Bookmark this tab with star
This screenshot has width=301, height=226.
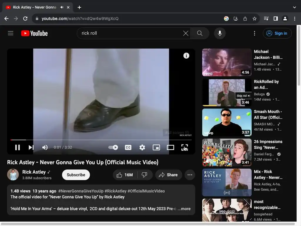tap(255, 19)
